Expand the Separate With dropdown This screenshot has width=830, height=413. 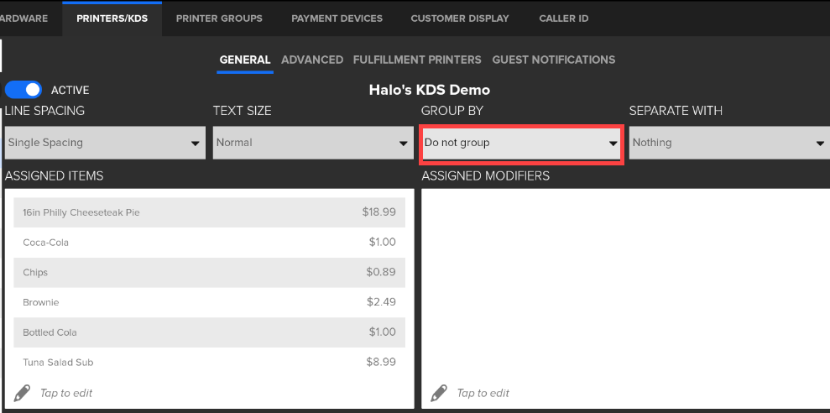(728, 143)
